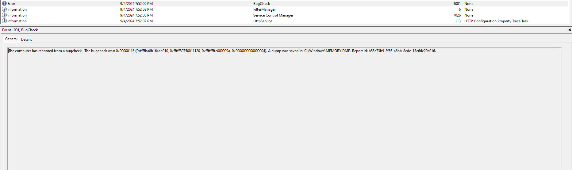Select the Error level text

point(11,4)
